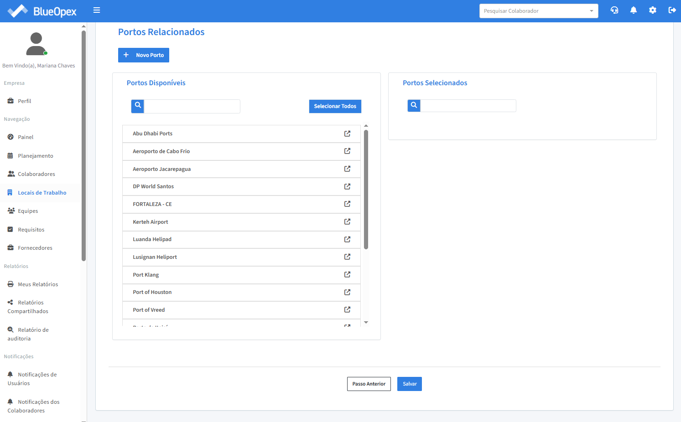
Task: Open the settings gear icon
Action: point(653,10)
